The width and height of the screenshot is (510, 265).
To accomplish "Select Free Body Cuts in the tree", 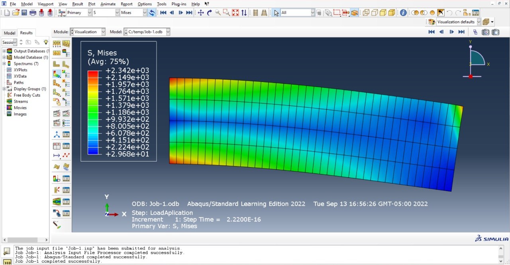I will pos(27,95).
